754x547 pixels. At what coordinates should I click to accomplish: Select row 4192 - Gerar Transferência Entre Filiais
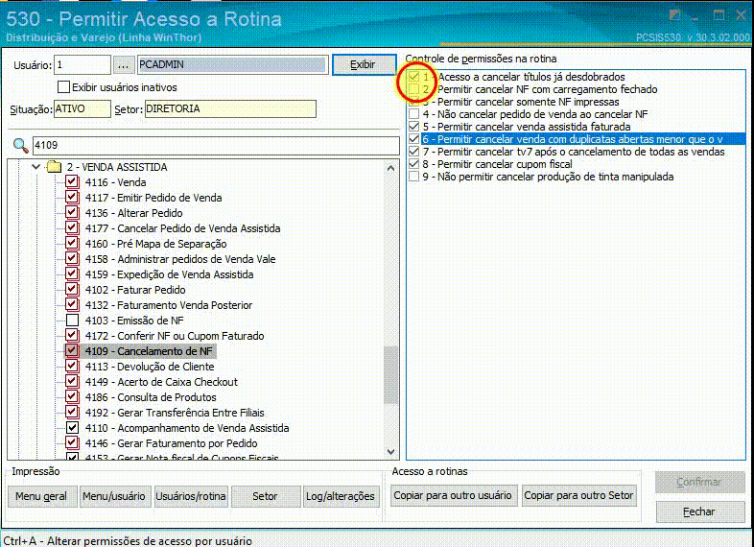coord(175,413)
